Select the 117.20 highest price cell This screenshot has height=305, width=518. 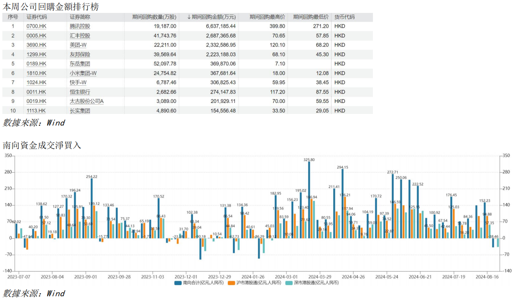pyautogui.click(x=278, y=92)
